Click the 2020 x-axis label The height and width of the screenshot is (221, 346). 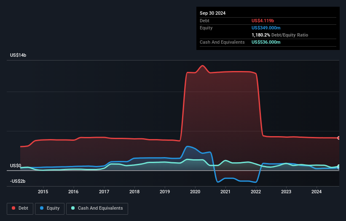click(x=195, y=192)
